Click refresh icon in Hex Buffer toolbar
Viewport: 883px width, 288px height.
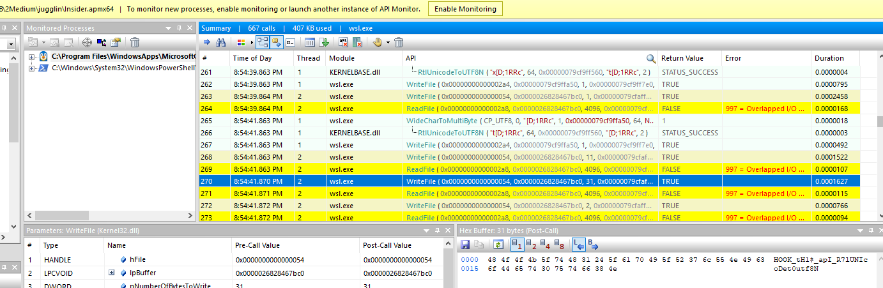point(497,244)
